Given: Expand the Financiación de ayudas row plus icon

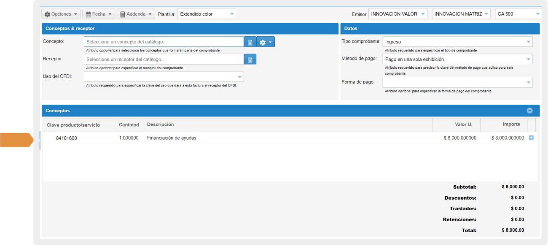Looking at the screenshot, I should [x=531, y=138].
